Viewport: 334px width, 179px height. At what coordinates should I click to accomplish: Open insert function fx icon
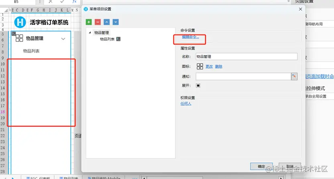pos(74,2)
